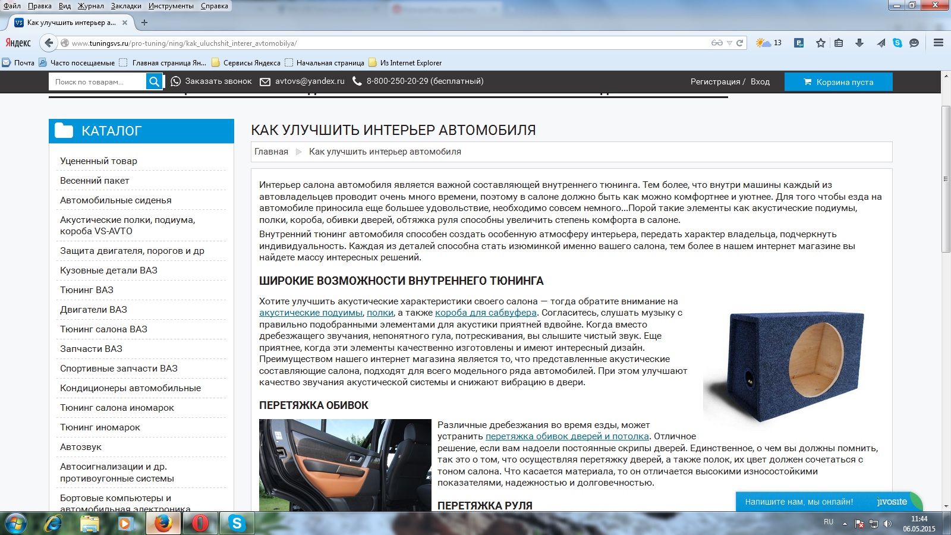The image size is (951, 535).
Task: Open the Инструменты menu
Action: coord(171,6)
